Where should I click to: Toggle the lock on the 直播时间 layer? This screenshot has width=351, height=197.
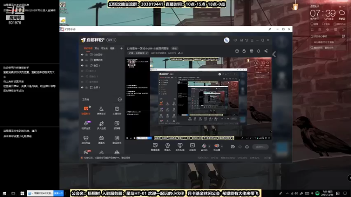click(x=86, y=60)
